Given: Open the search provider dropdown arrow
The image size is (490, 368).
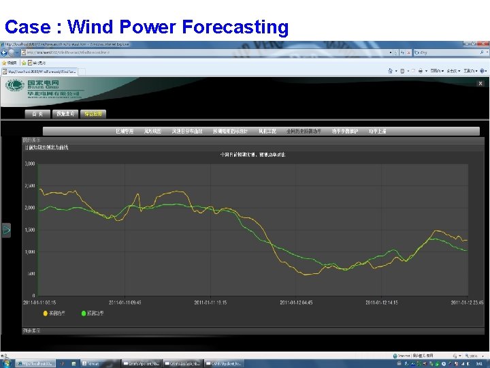Looking at the screenshot, I should tap(487, 52).
